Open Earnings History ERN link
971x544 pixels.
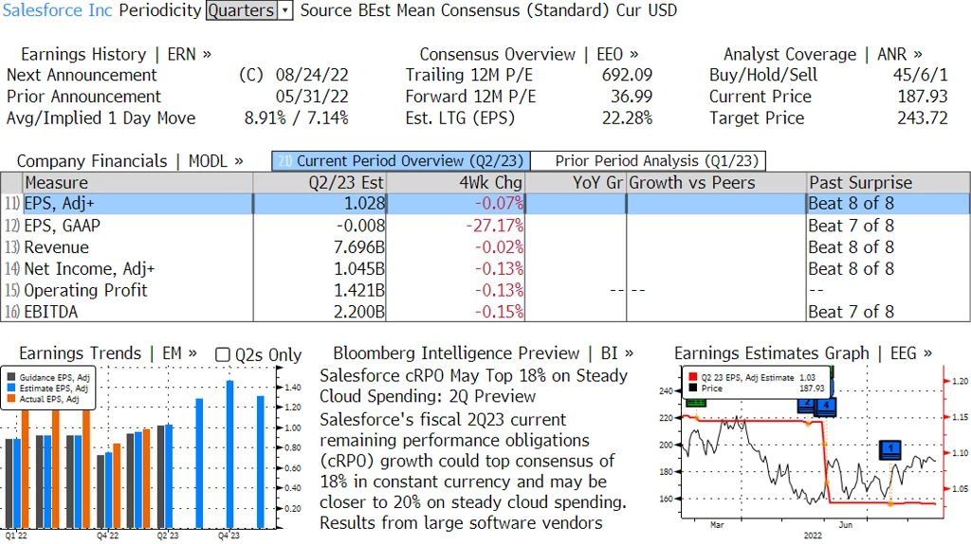116,54
